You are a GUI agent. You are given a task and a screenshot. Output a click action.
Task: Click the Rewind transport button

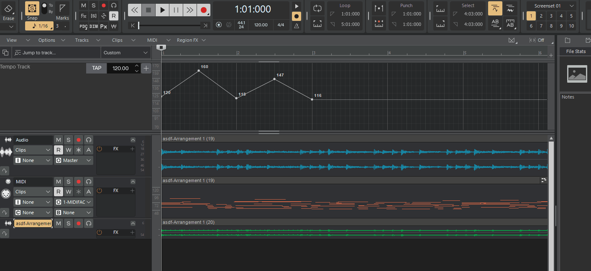[x=134, y=10]
